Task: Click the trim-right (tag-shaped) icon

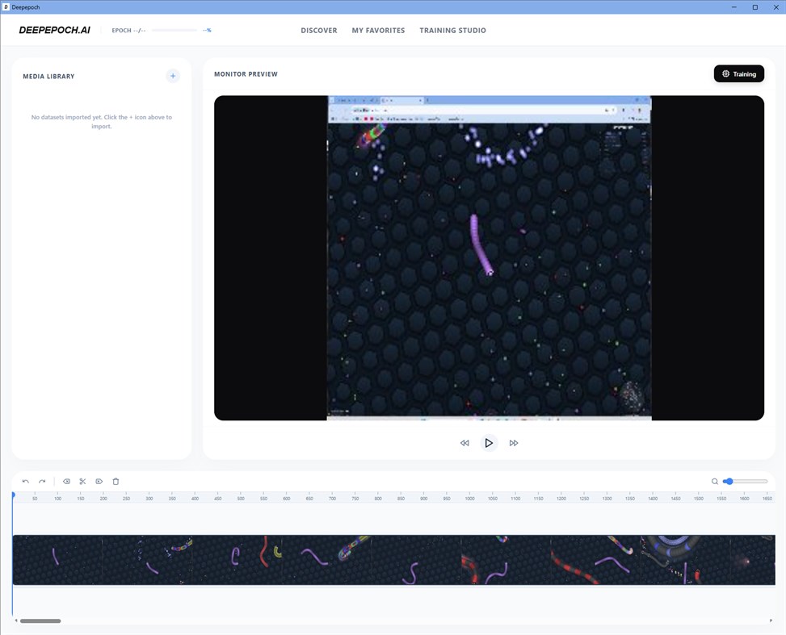Action: coord(99,481)
